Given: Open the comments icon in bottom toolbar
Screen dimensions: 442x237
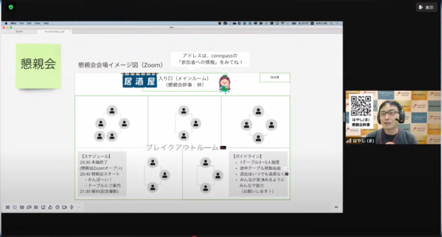Looking at the screenshot, I should 15,207.
